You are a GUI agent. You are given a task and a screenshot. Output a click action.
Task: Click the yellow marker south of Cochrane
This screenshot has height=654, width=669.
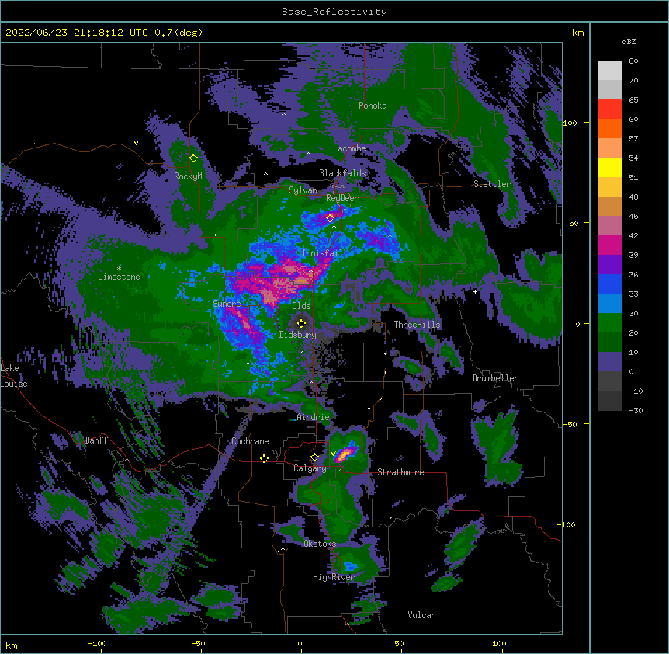[264, 458]
